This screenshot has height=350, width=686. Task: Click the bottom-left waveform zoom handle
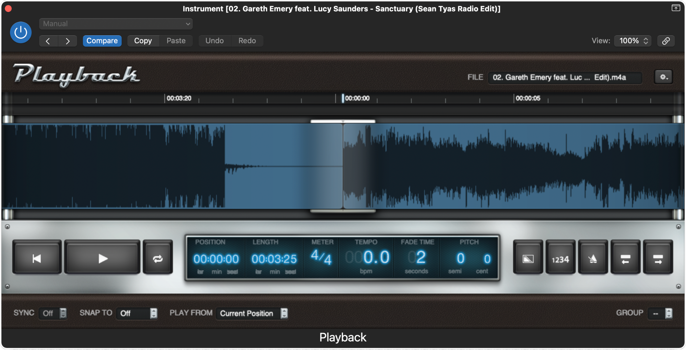tap(8, 214)
